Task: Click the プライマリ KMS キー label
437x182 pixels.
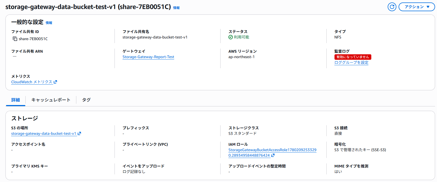Action: tap(29, 166)
